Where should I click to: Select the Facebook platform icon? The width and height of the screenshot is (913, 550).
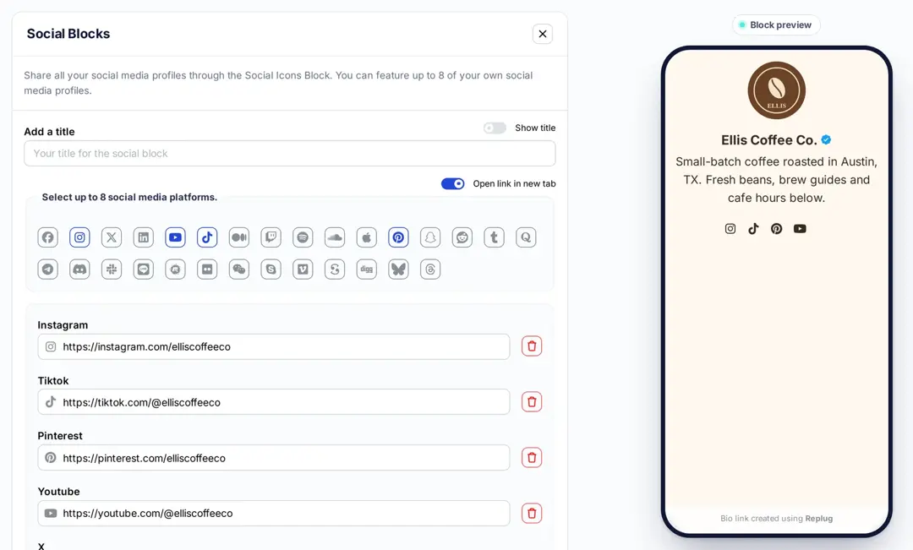[47, 237]
